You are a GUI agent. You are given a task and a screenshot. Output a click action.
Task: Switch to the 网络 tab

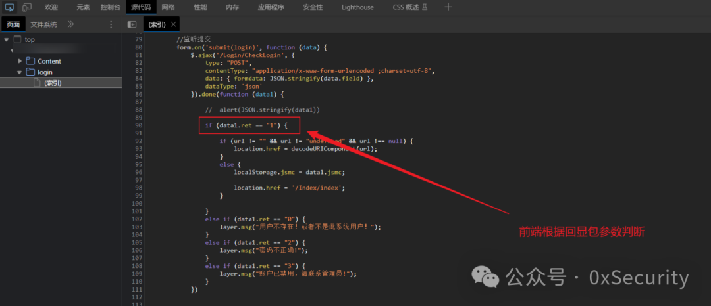point(169,7)
